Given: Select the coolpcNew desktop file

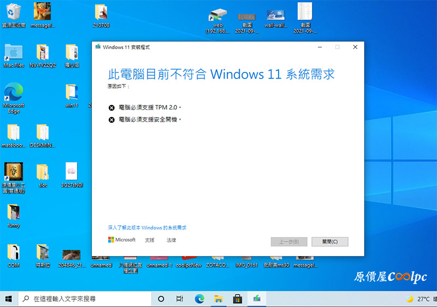Looking at the screenshot, I should pos(188,262).
